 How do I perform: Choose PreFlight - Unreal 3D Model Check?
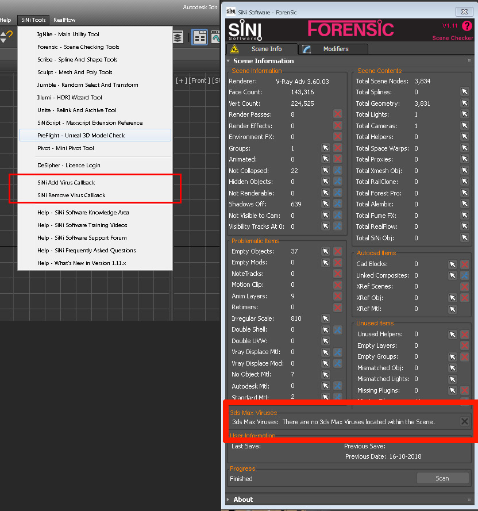coord(81,135)
